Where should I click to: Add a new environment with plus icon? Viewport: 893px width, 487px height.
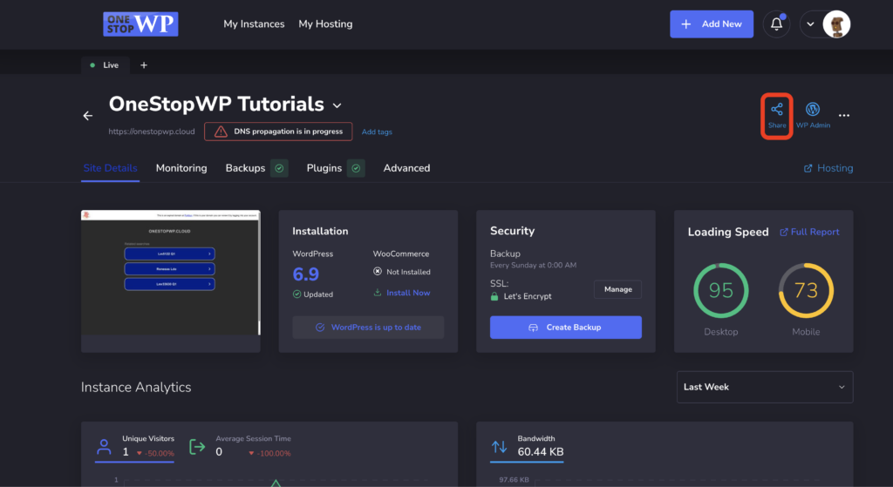[144, 64]
